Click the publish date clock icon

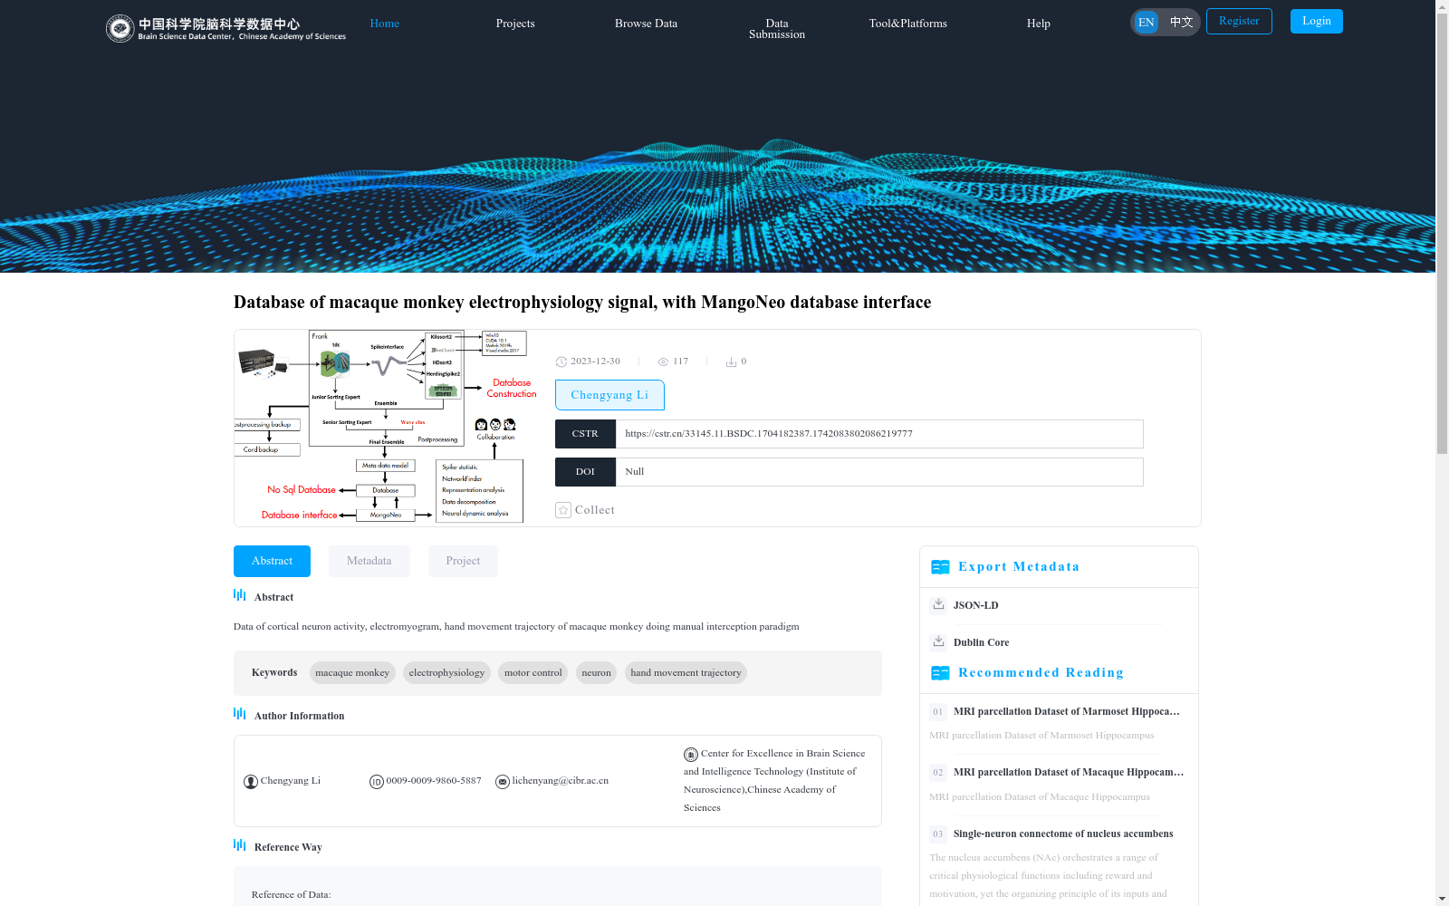point(561,361)
